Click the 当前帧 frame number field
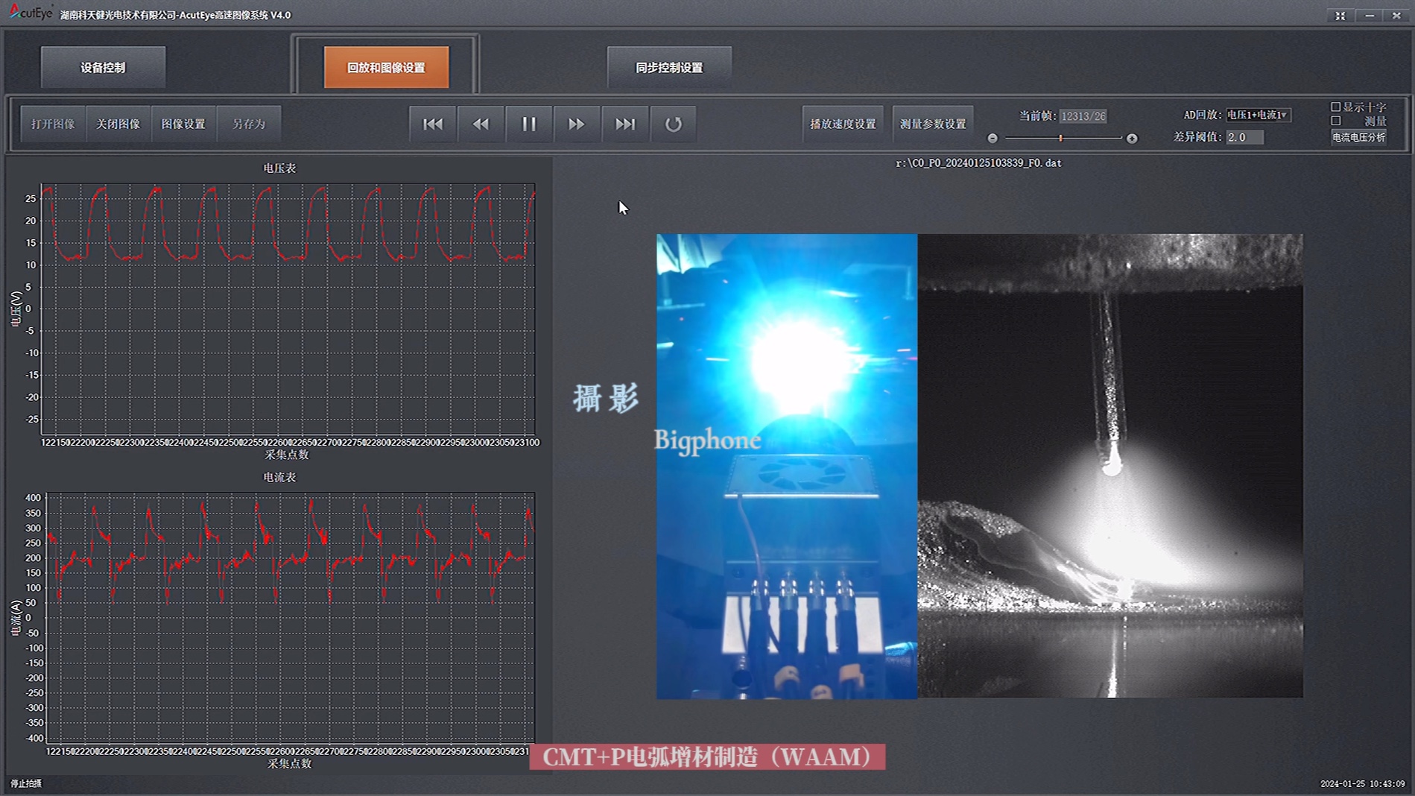The width and height of the screenshot is (1415, 796). (x=1083, y=116)
